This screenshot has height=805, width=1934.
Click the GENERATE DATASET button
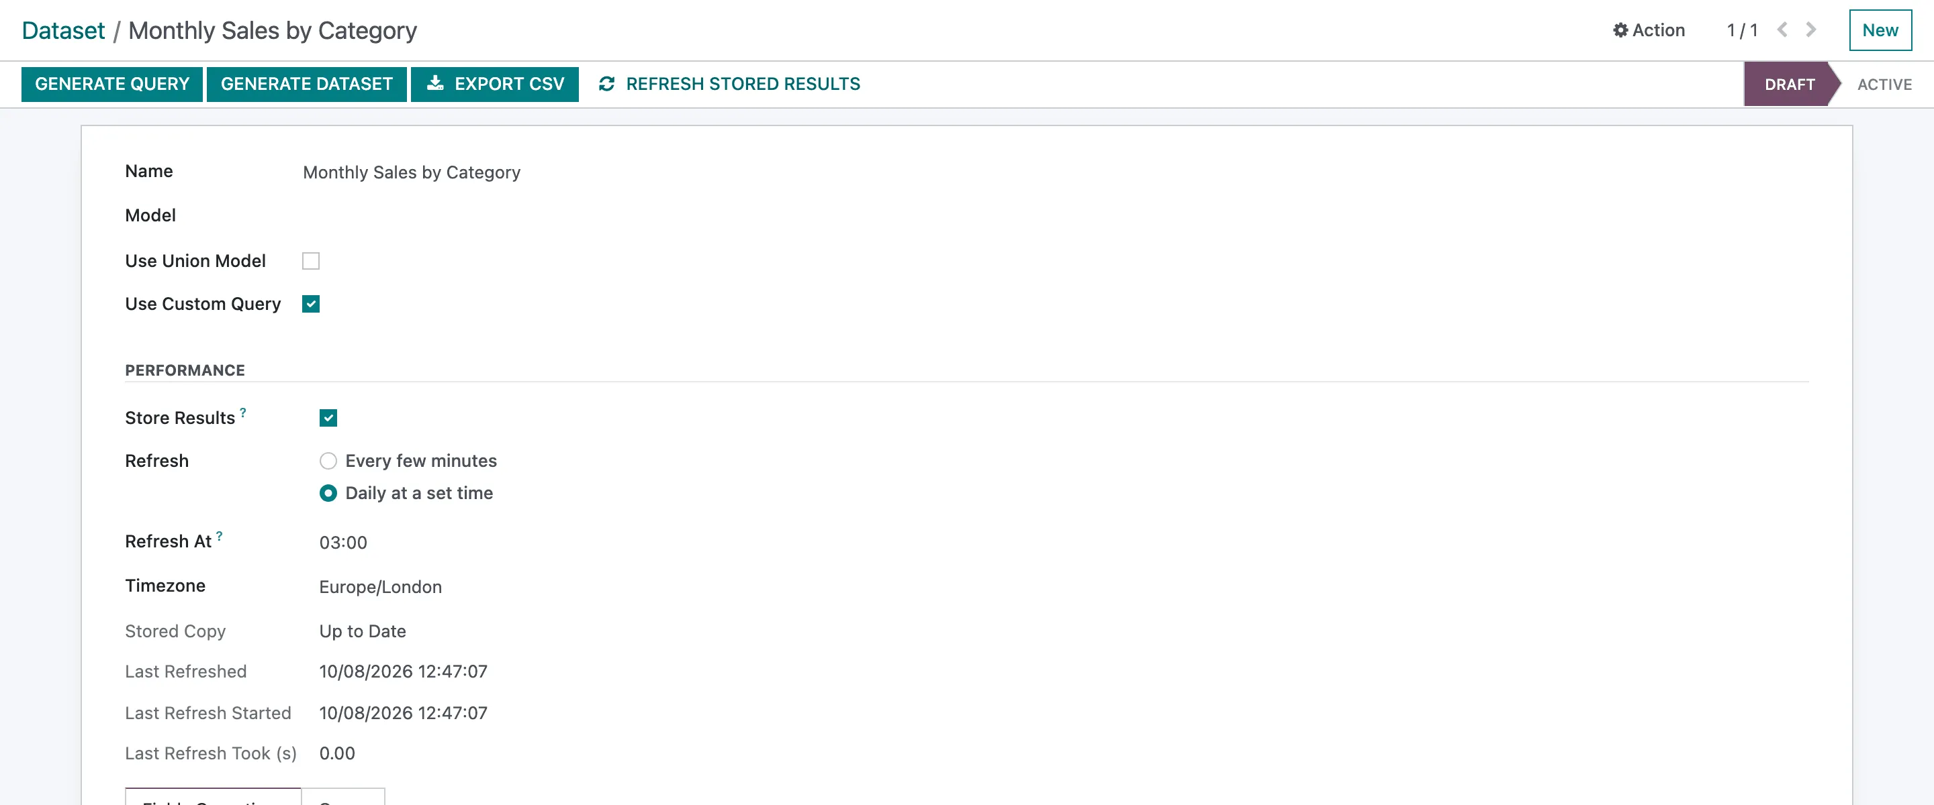coord(306,84)
